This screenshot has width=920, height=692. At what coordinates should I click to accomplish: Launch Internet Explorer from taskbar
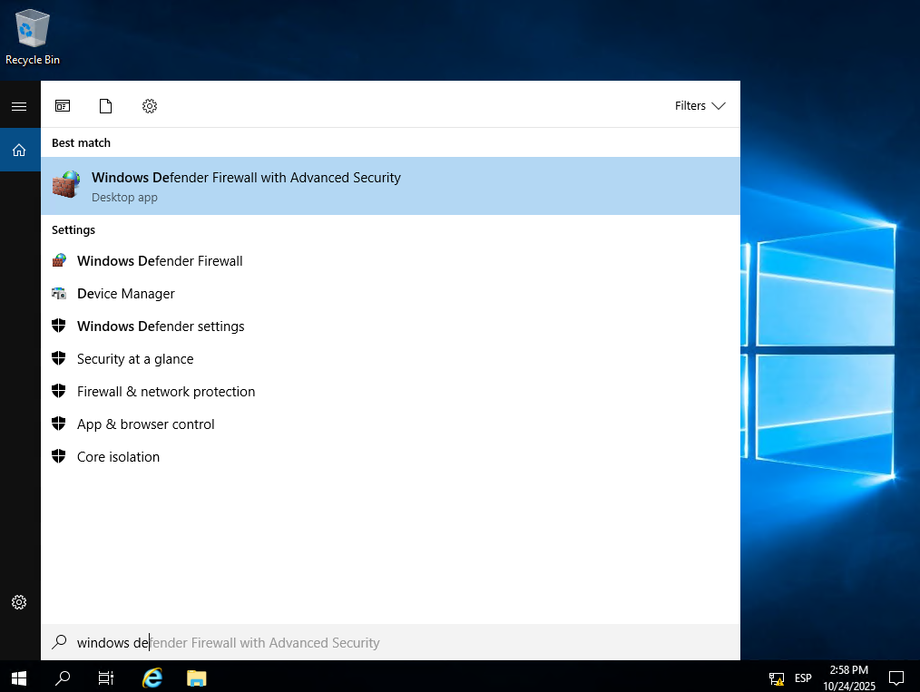click(152, 678)
